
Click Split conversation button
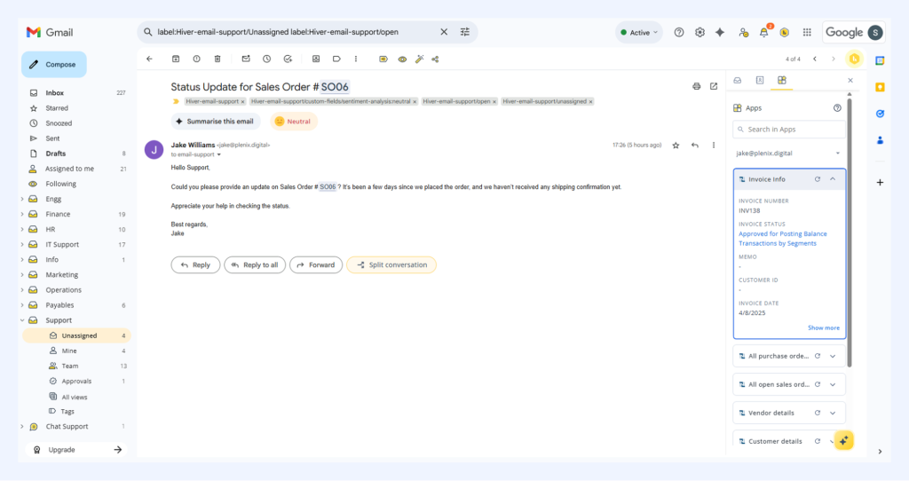tap(391, 264)
